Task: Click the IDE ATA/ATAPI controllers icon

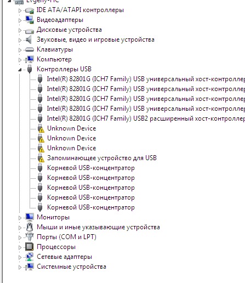Action: coord(29,10)
